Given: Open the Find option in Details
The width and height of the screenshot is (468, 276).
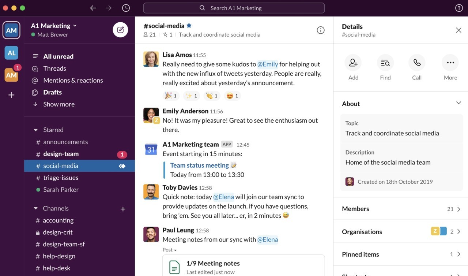Looking at the screenshot, I should [x=385, y=63].
